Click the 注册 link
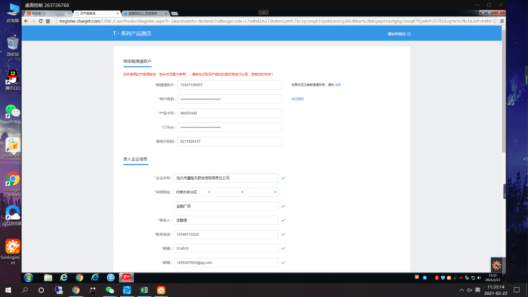 338,85
